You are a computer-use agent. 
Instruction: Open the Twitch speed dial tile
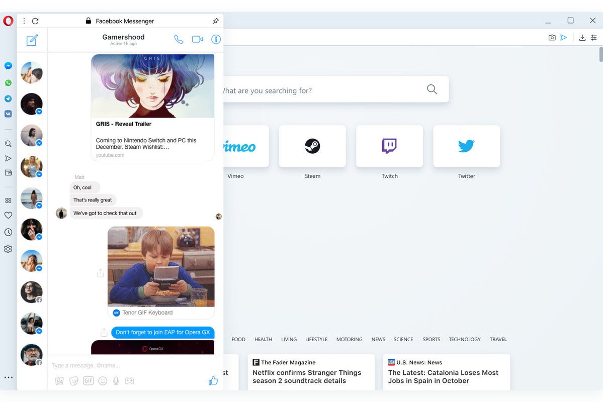tap(390, 146)
